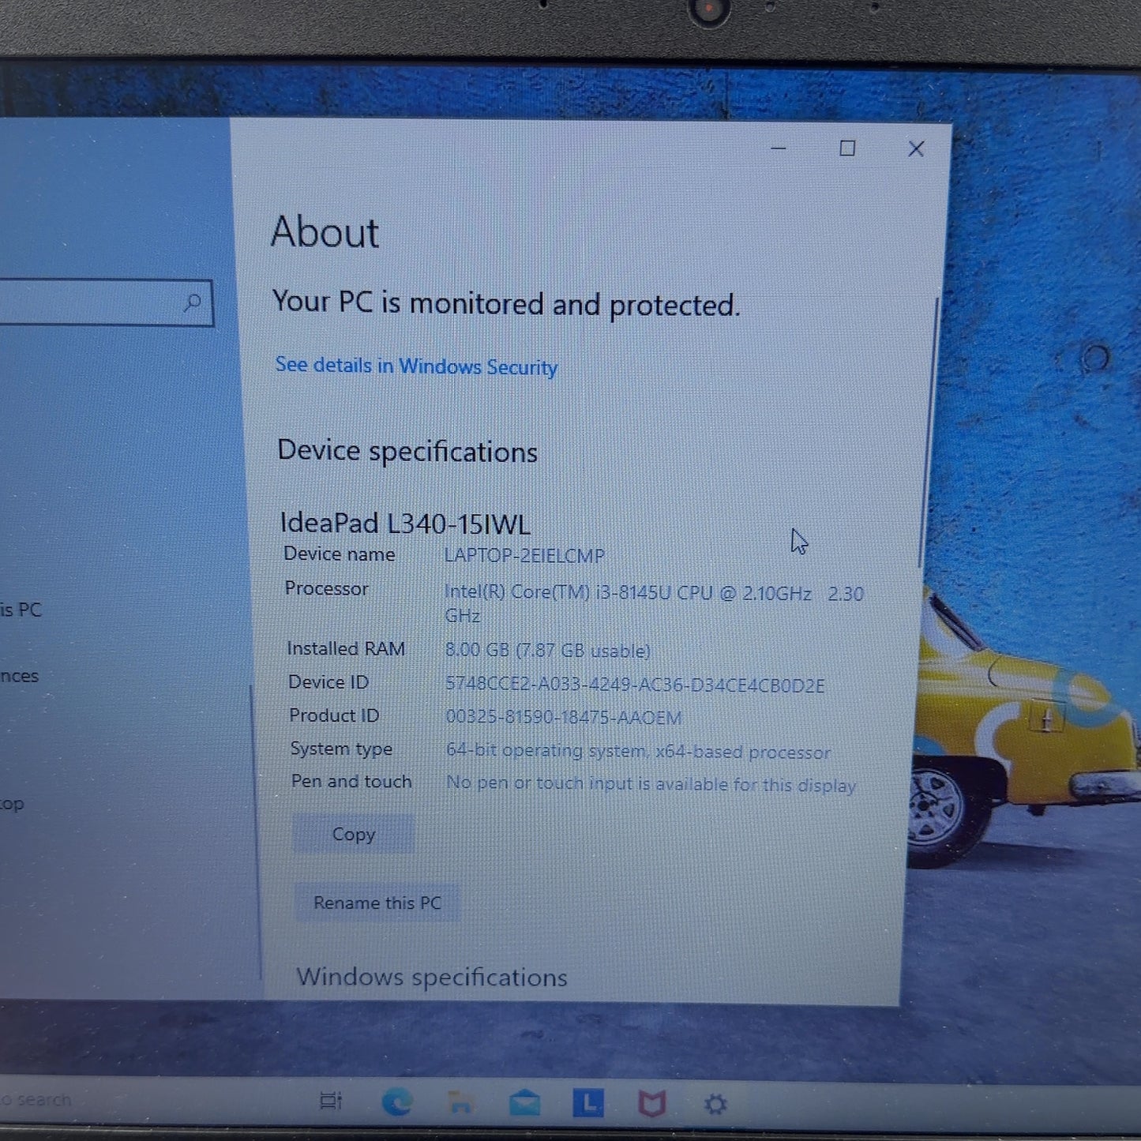Click the magnifier icon in settings search
Screen dimensions: 1141x1141
click(192, 302)
